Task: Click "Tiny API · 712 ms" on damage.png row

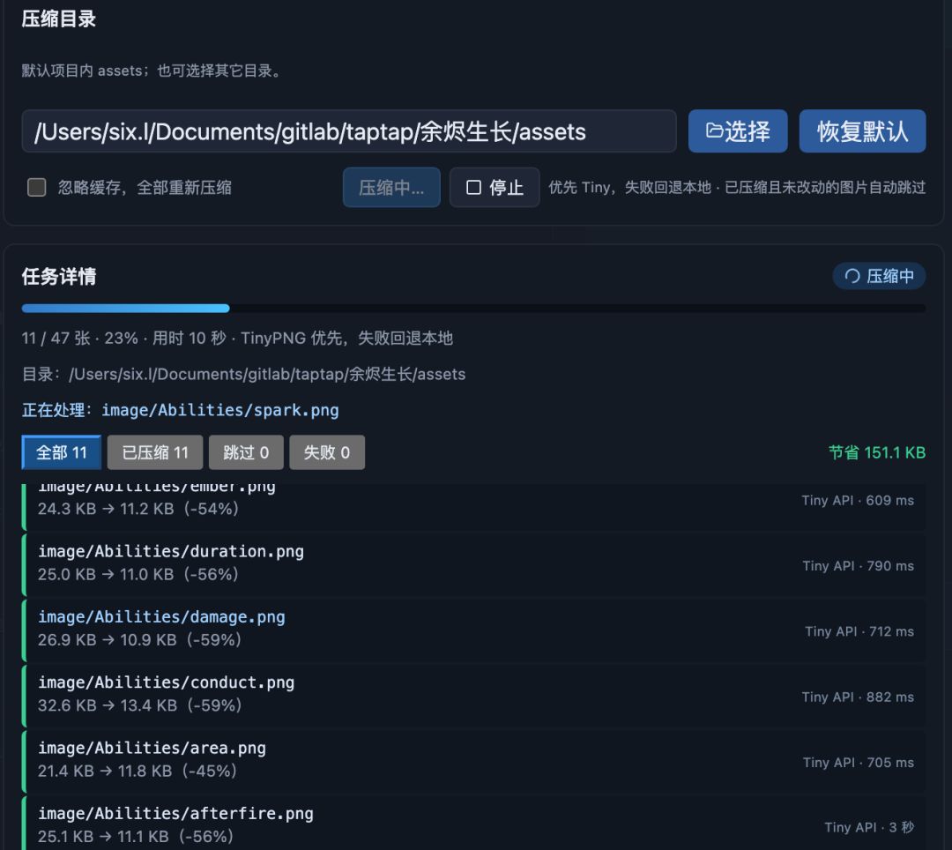Action: coord(859,631)
